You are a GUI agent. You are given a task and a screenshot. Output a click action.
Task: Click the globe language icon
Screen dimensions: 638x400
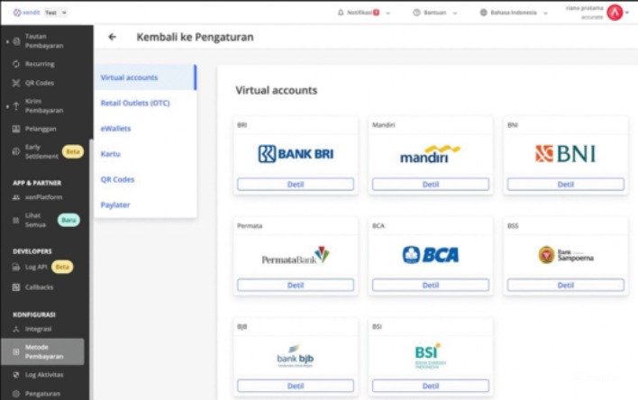tap(483, 13)
